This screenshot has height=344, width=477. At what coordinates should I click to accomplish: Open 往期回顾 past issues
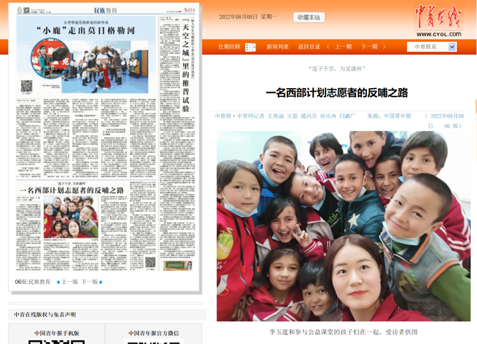tap(229, 47)
